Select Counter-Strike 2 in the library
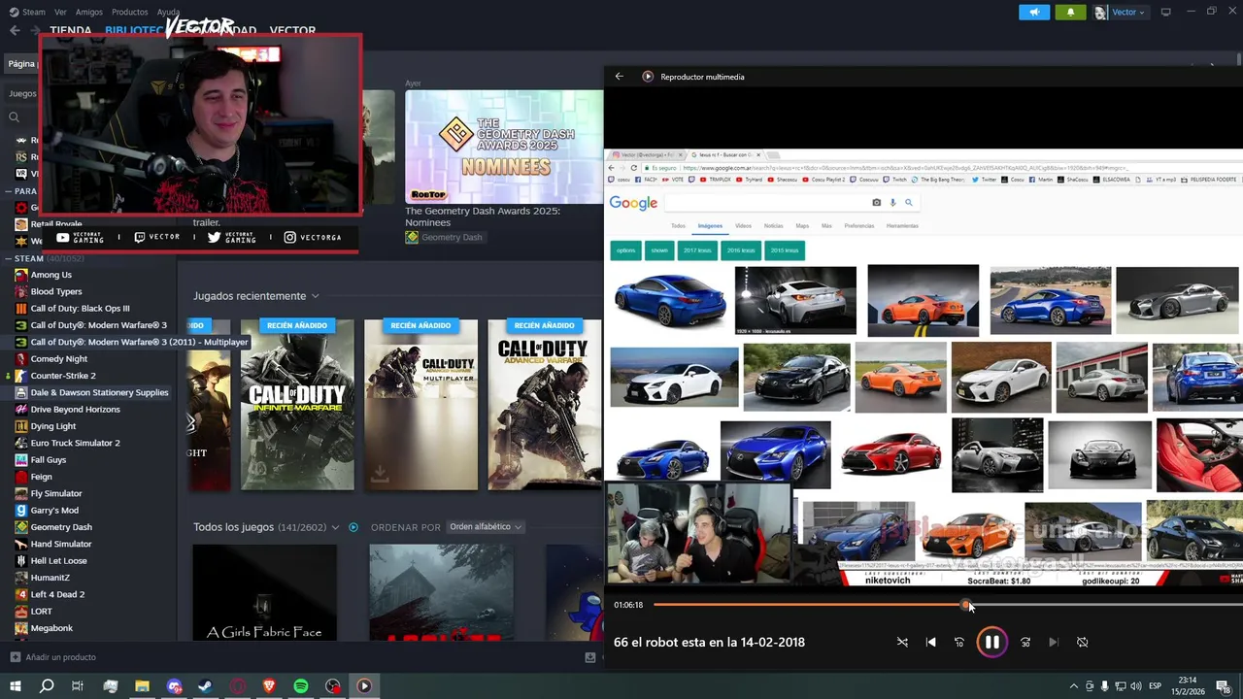The width and height of the screenshot is (1243, 699). coord(62,376)
